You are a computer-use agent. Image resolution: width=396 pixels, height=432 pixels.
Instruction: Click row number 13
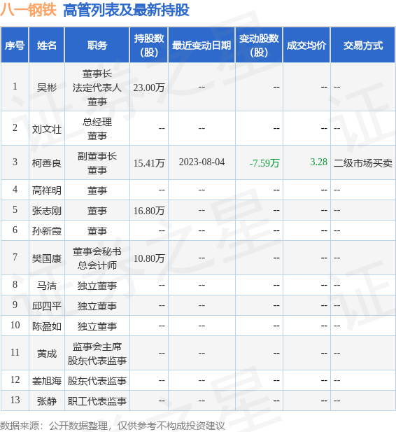click(15, 400)
